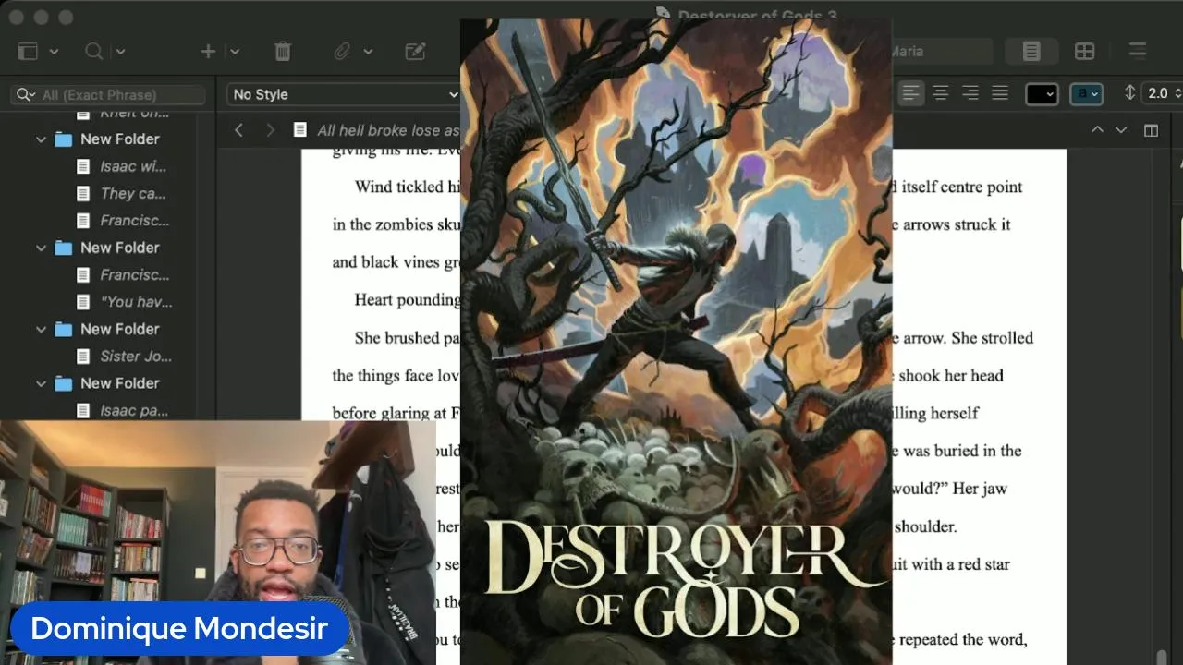Click the View sidebar layout icon
The height and width of the screenshot is (665, 1183).
pyautogui.click(x=28, y=52)
